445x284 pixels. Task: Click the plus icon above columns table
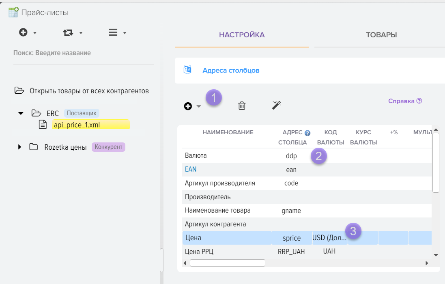[188, 106]
